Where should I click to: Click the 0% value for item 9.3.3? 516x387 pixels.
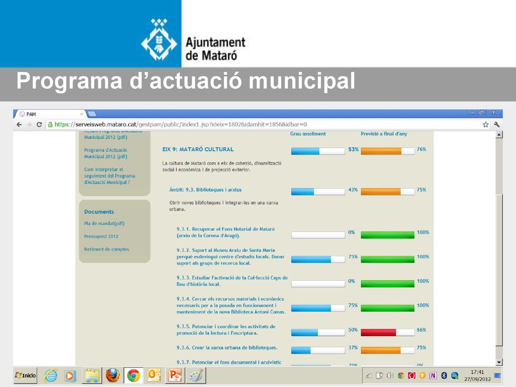click(x=351, y=281)
